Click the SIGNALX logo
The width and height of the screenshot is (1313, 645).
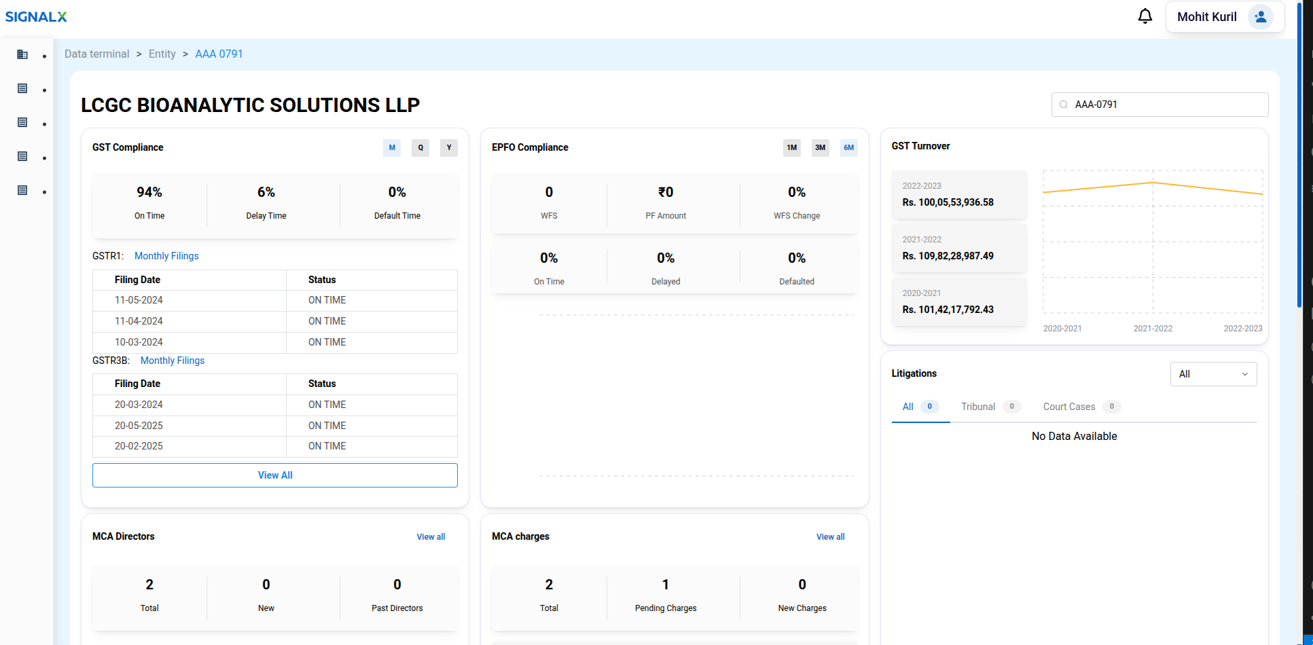tap(36, 16)
